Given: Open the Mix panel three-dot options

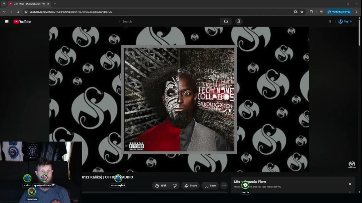Looking at the screenshot, I should (x=350, y=192).
